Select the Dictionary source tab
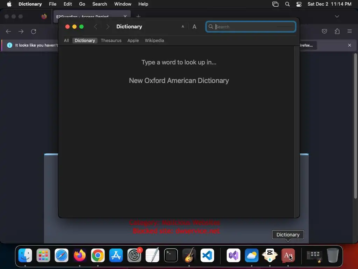Viewport: 358px width, 269px height. pyautogui.click(x=85, y=41)
